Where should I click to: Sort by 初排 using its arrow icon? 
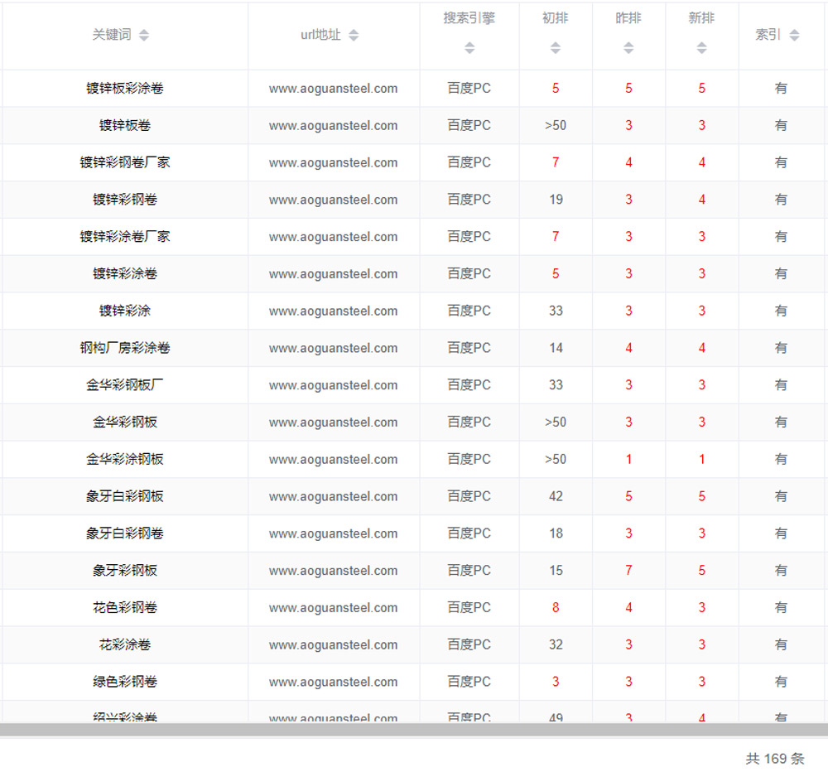556,48
